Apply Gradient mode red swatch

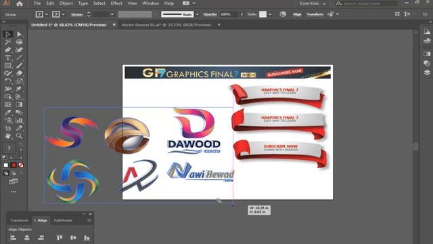(x=14, y=165)
